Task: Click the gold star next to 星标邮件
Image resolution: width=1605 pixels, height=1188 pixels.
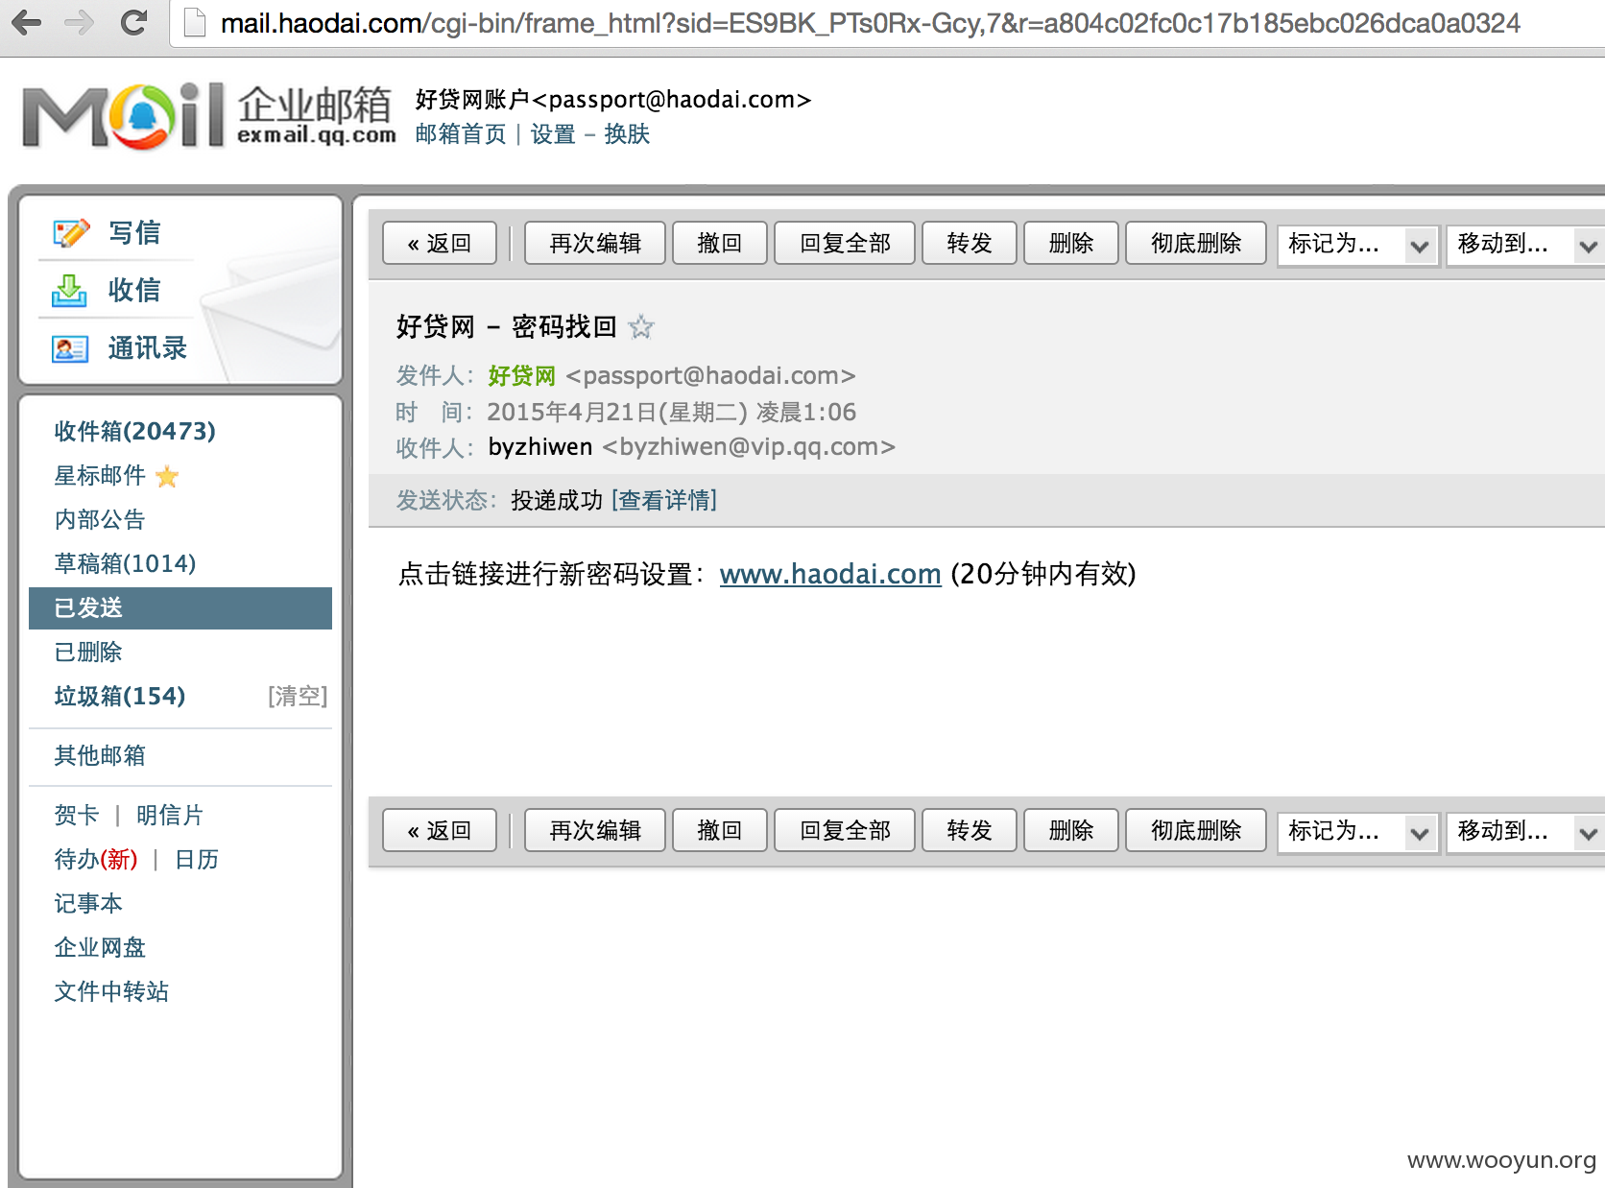Action: pyautogui.click(x=167, y=476)
